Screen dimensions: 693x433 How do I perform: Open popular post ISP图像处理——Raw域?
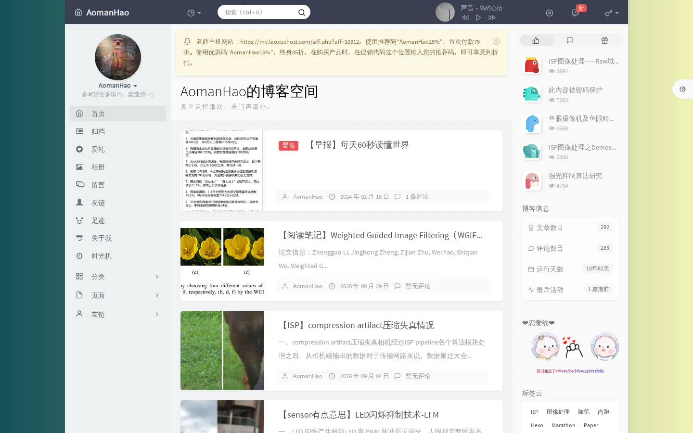[x=583, y=61]
